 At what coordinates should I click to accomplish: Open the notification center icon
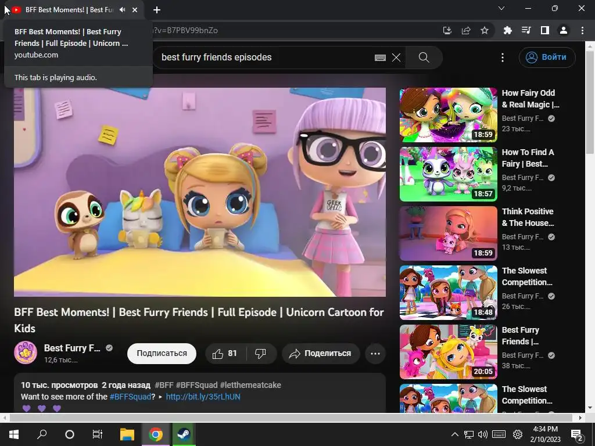(577, 435)
